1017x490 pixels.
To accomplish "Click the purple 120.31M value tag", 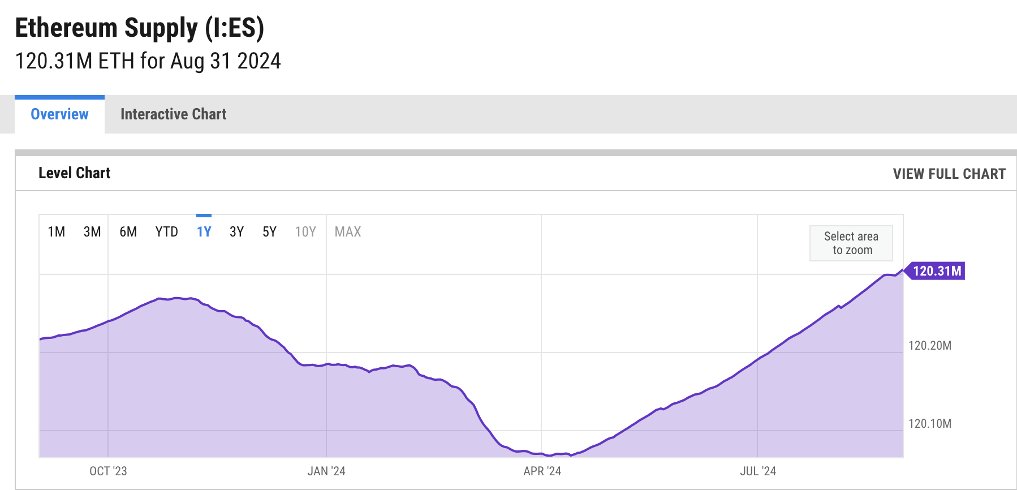I will 936,271.
